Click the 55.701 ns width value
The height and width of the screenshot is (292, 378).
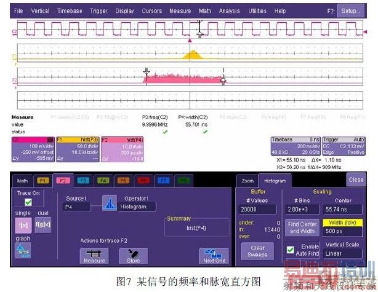[196, 124]
